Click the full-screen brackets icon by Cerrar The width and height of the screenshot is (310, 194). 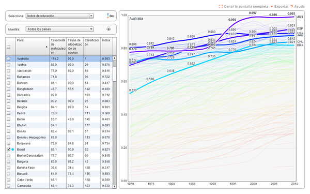(221, 7)
